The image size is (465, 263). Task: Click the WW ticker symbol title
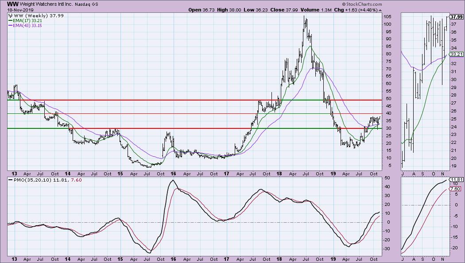pos(12,4)
